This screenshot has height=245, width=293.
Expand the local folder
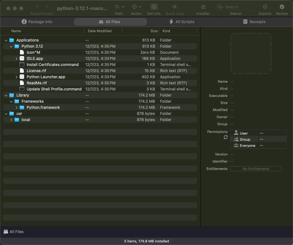click(x=11, y=120)
